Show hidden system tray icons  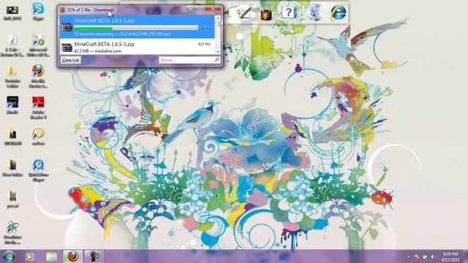coord(408,256)
